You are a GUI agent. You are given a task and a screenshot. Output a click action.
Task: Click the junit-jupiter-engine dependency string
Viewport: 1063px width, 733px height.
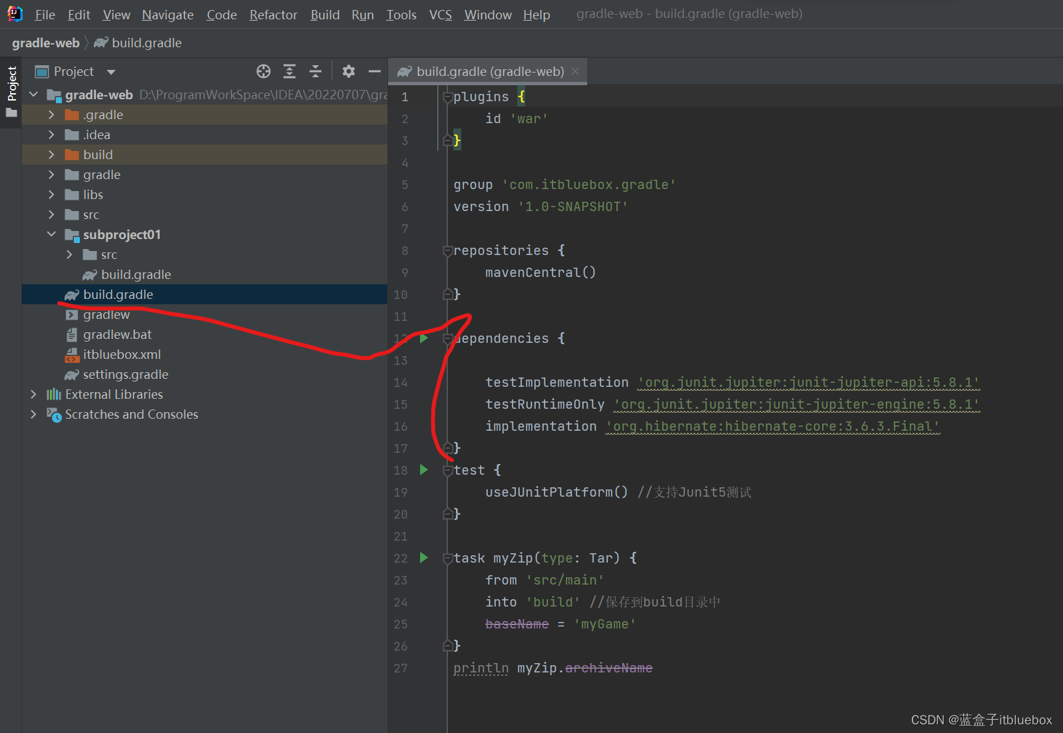click(x=797, y=404)
